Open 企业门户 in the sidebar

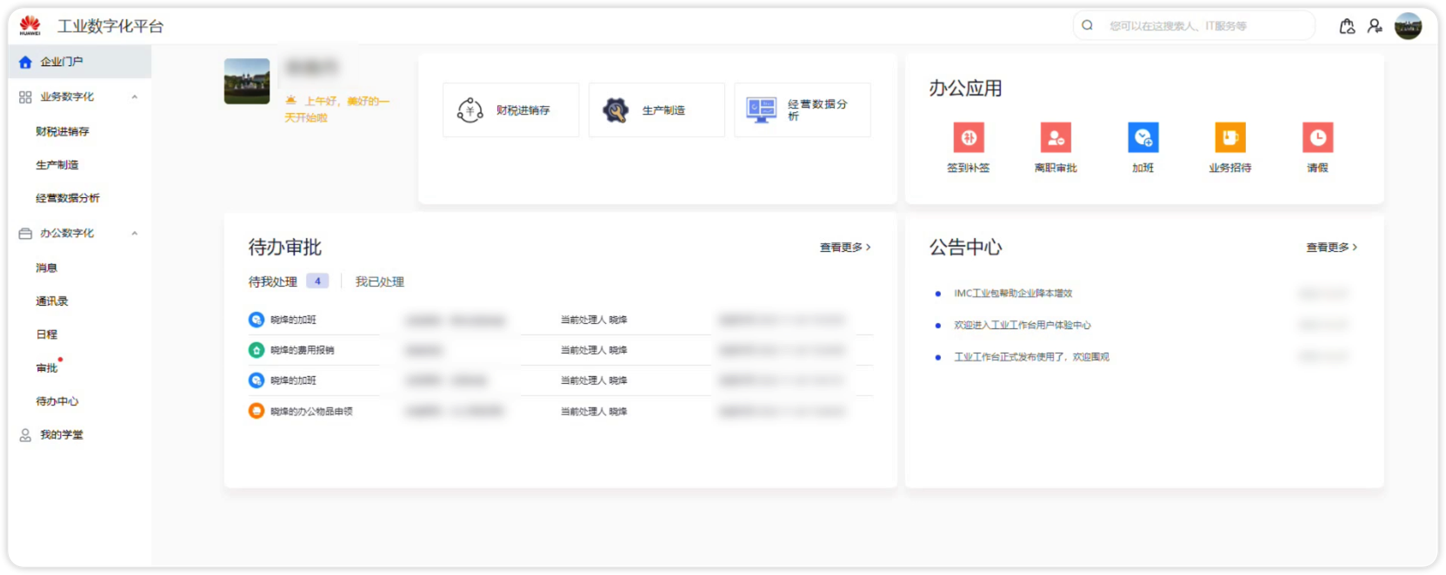[x=61, y=62]
